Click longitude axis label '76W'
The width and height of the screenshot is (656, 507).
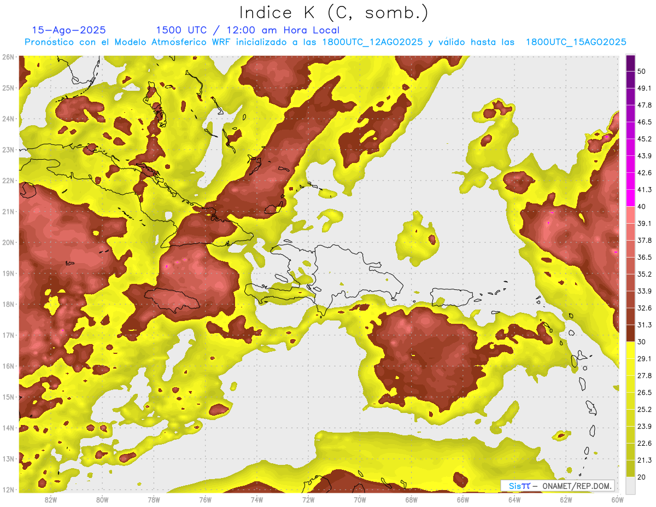click(205, 499)
